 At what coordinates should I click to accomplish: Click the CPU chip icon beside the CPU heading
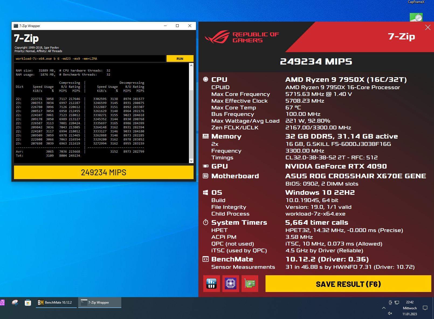(205, 79)
